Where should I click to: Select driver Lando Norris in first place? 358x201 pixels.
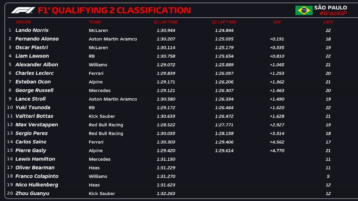(x=32, y=30)
